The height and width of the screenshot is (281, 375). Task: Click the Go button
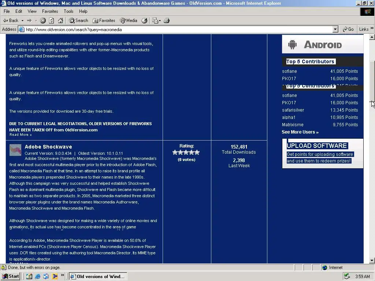(348, 29)
